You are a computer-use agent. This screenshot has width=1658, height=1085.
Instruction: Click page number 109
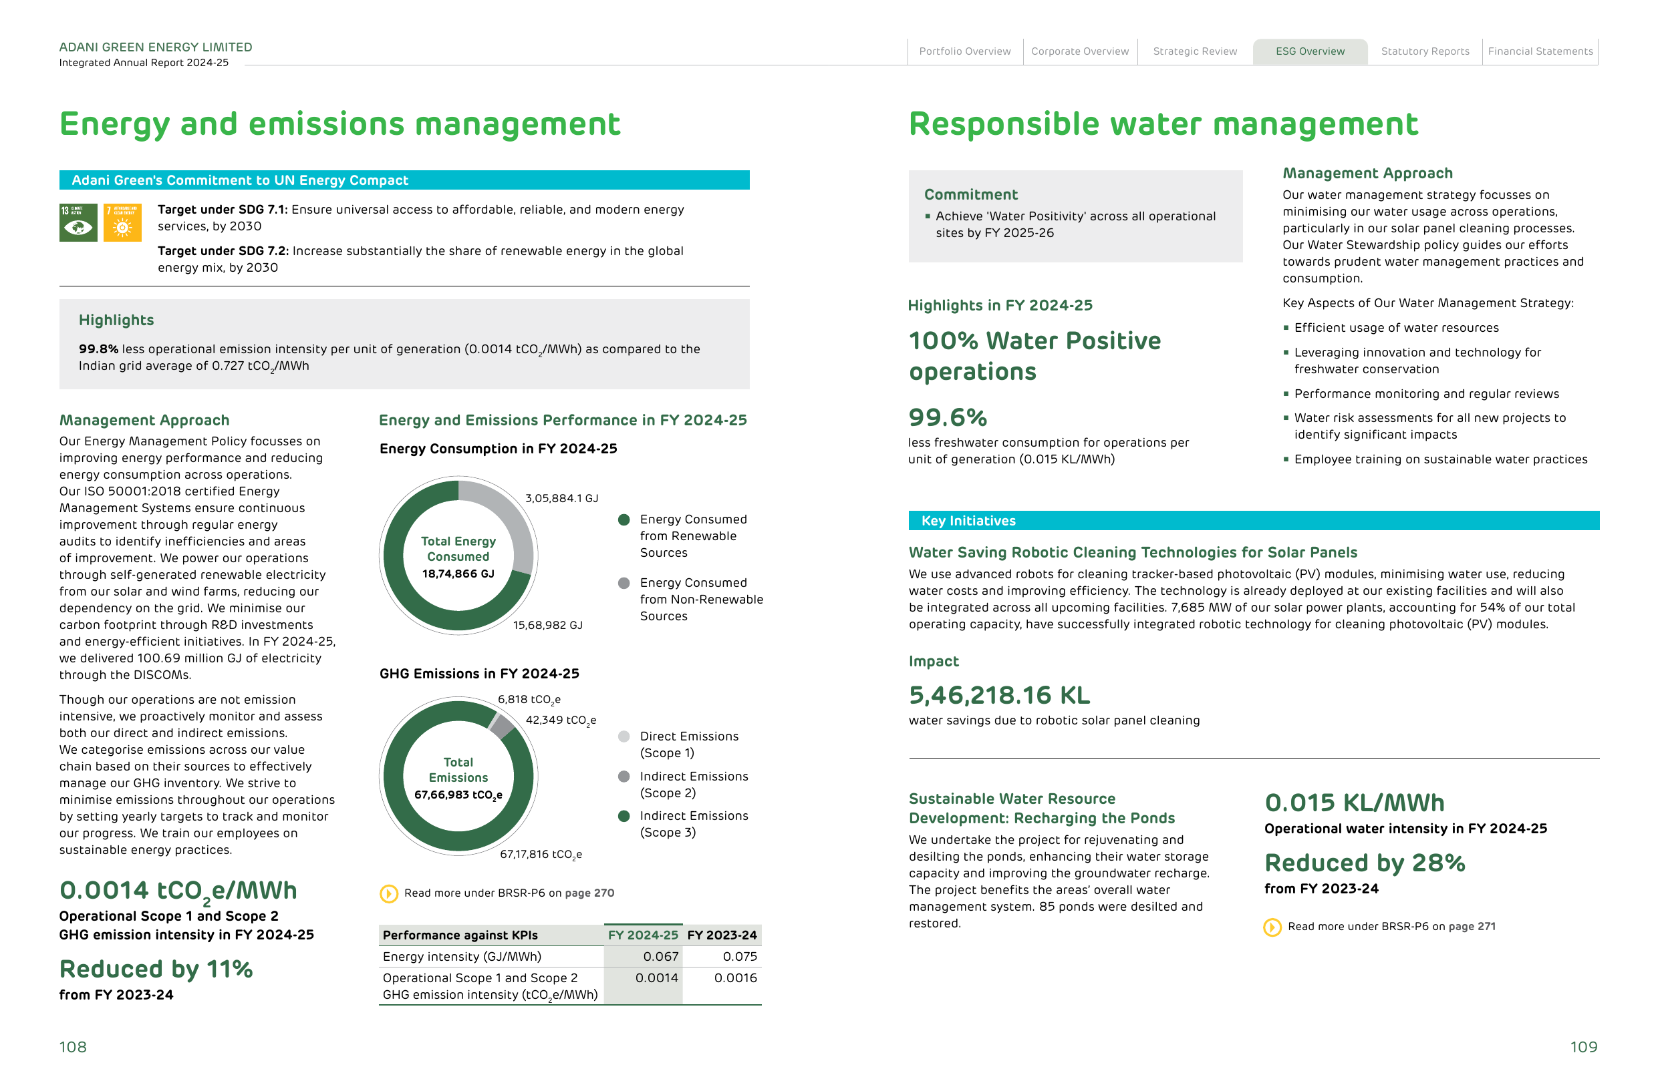click(1583, 1048)
